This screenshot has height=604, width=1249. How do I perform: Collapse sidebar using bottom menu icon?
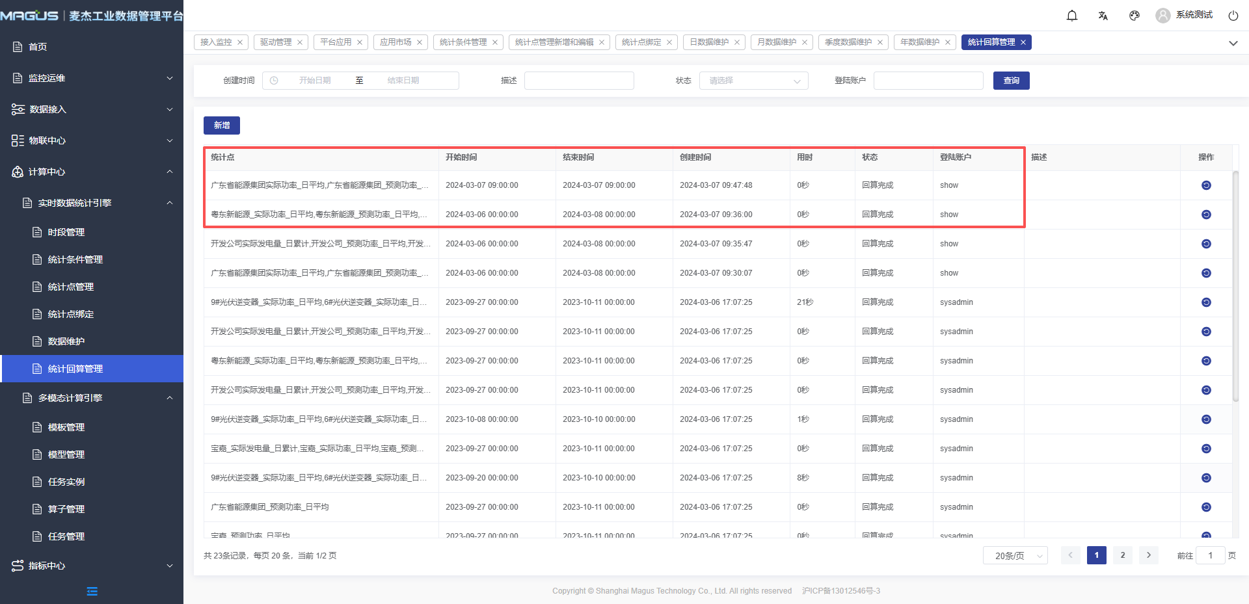pos(92,591)
